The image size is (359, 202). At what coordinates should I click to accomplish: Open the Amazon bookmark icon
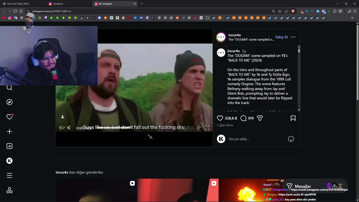tap(117, 18)
